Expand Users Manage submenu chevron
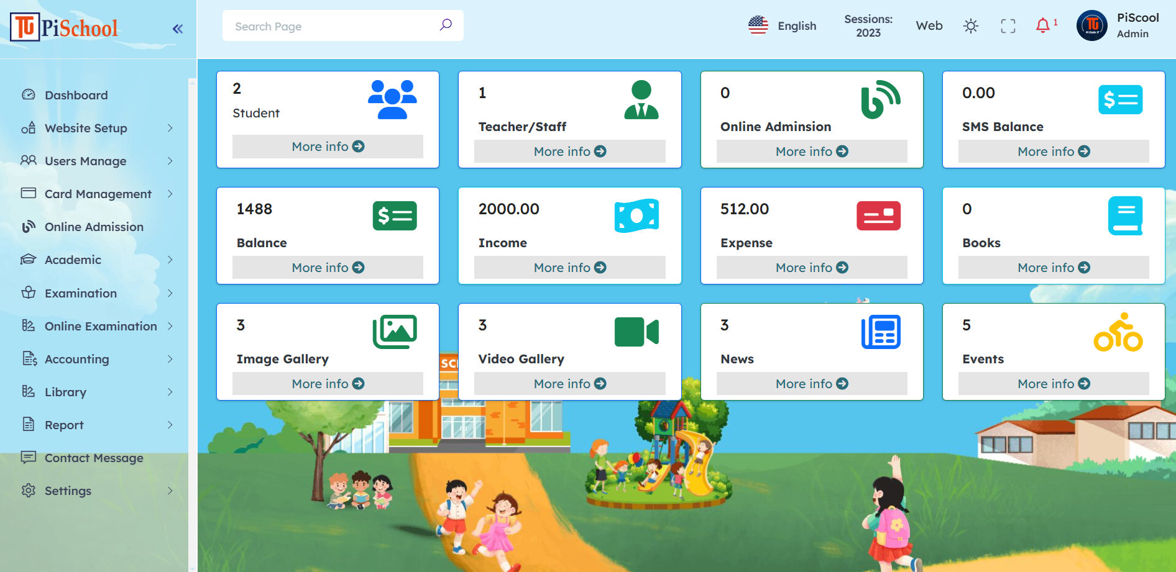Image resolution: width=1176 pixels, height=572 pixels. [170, 161]
